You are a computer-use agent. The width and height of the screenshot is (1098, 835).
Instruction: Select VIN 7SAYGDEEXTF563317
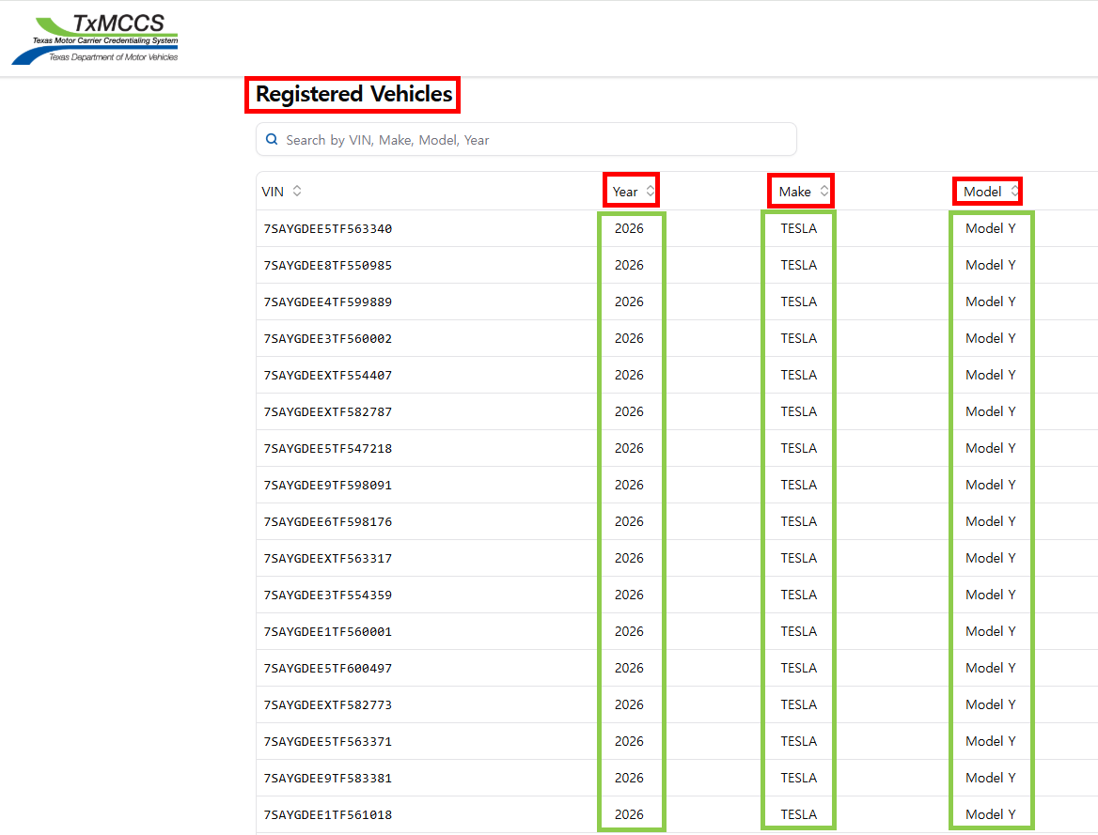point(328,559)
